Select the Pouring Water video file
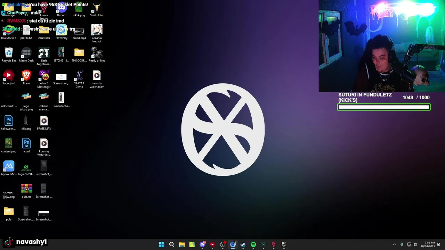Viewport: 445px width, 250px height. coord(44,147)
